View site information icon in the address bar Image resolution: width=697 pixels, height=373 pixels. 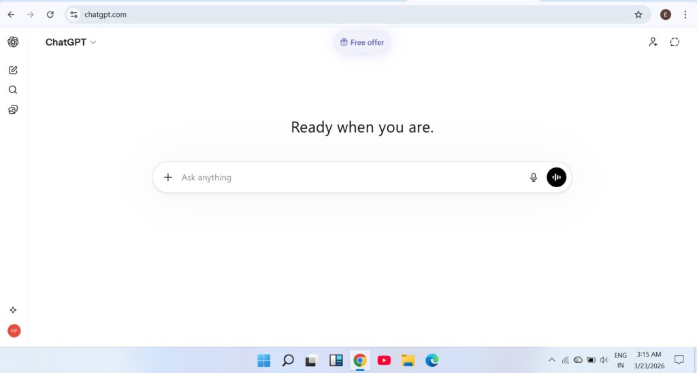pos(74,15)
